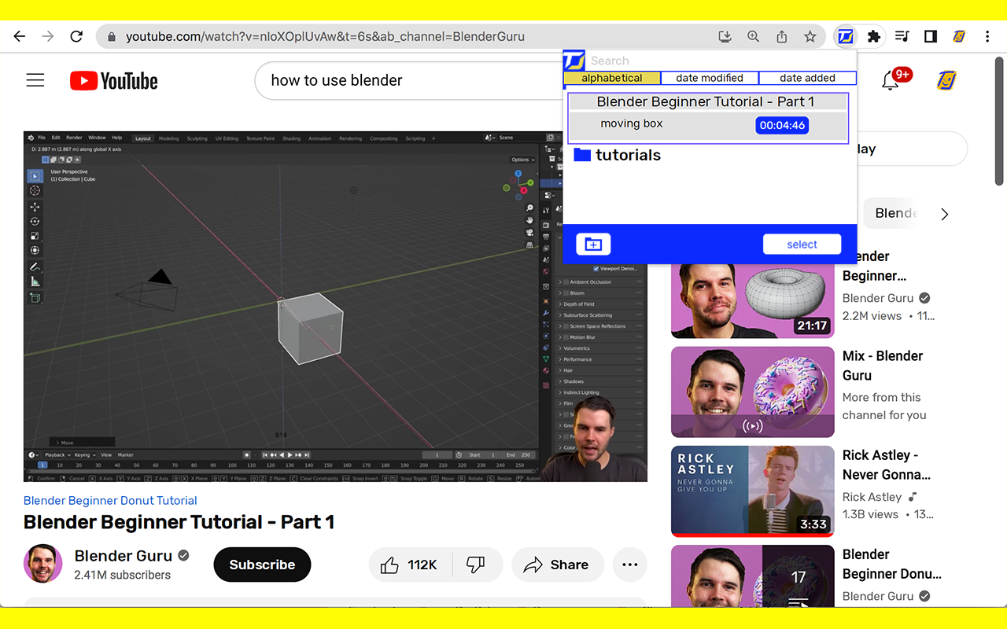Open the Chrome extensions puzzle icon
This screenshot has width=1007, height=629.
click(x=873, y=36)
